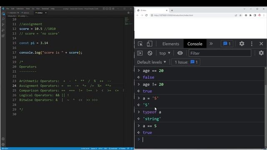Open the VS Code Explorer icon

pos(3,14)
